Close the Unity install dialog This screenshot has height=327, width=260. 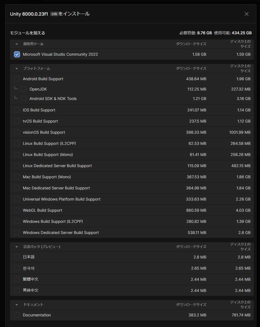click(x=246, y=14)
